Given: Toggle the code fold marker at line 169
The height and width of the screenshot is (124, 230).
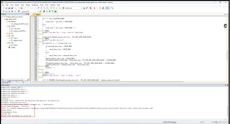Looking at the screenshot, I should click(x=38, y=45).
